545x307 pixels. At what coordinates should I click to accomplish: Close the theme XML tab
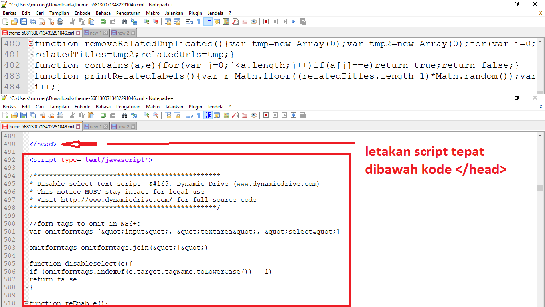click(78, 33)
